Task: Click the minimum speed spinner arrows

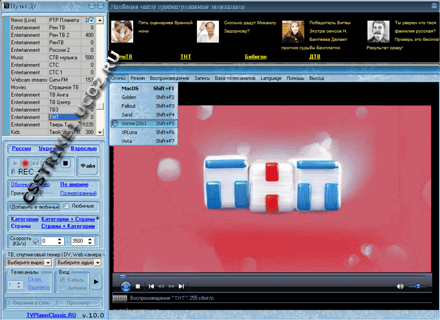Action: coord(60,241)
